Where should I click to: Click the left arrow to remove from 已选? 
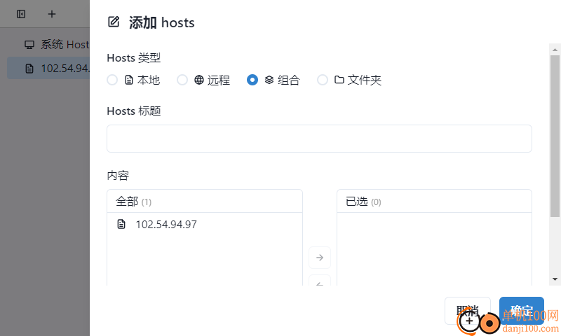tap(320, 281)
